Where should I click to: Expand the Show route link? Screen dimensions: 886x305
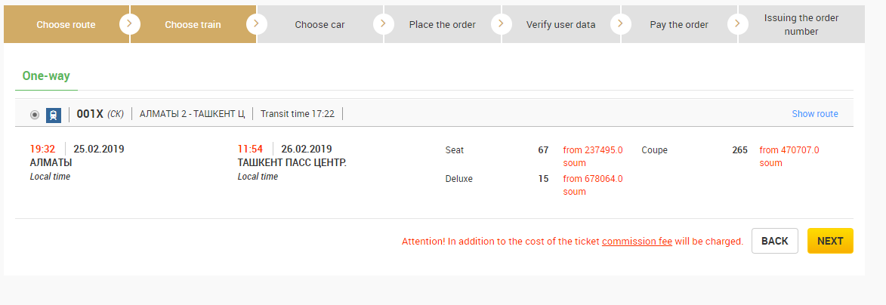(x=815, y=114)
